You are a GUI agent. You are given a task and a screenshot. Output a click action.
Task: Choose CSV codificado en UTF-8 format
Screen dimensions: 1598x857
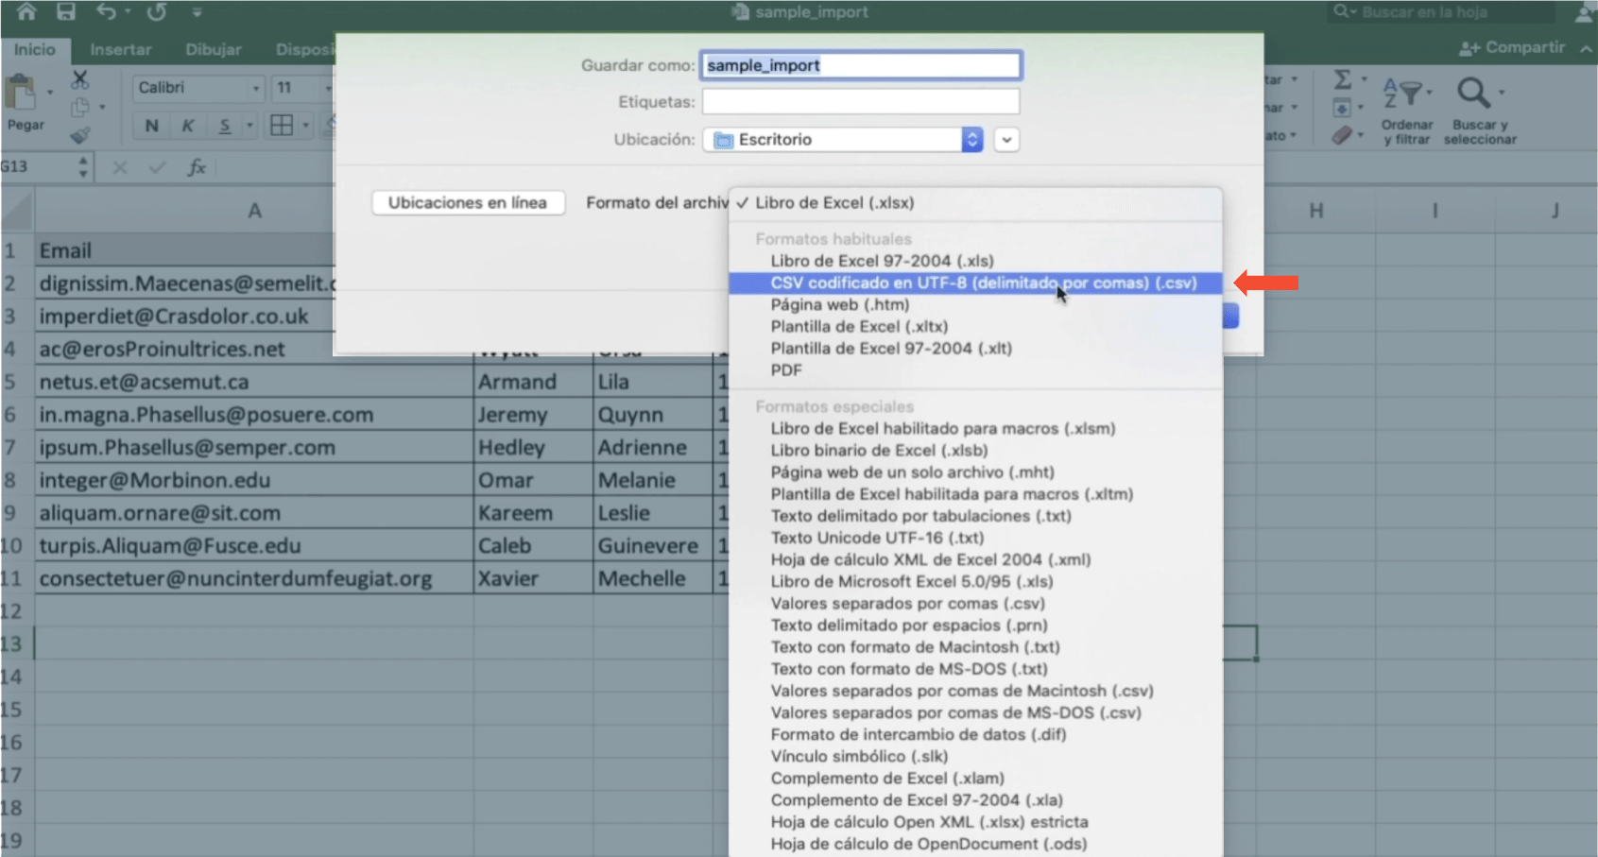pyautogui.click(x=975, y=283)
